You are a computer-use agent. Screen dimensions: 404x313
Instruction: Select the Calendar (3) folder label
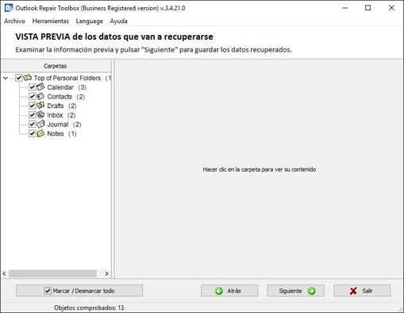point(67,87)
